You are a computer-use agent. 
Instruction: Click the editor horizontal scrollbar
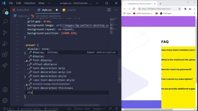(x=62, y=105)
